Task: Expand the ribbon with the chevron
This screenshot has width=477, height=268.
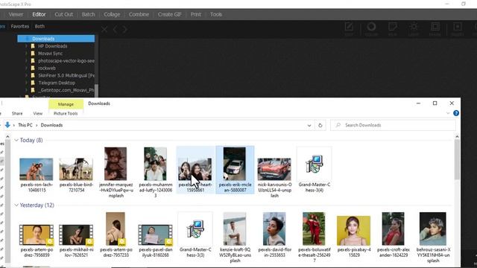Action: coord(448,113)
